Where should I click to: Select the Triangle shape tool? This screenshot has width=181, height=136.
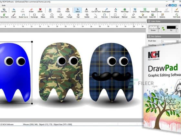click(x=69, y=16)
